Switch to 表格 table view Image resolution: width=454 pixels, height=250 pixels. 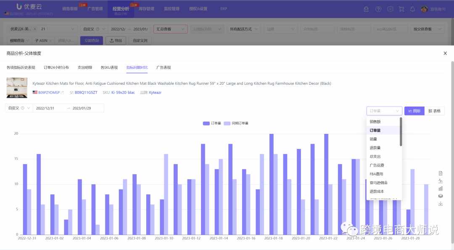(434, 111)
